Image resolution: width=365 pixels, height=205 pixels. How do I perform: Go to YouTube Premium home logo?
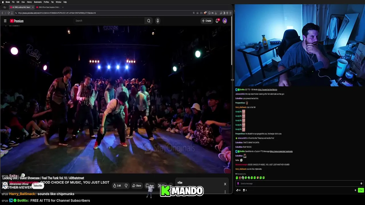17,21
